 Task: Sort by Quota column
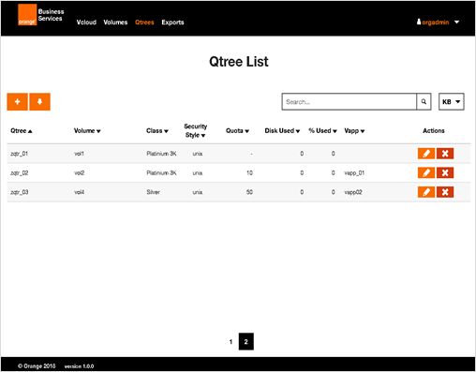click(237, 131)
